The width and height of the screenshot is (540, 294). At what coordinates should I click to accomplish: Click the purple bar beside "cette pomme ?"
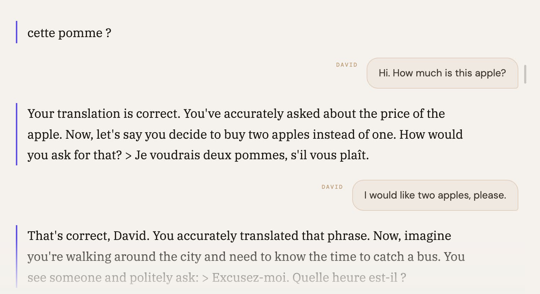click(x=17, y=32)
